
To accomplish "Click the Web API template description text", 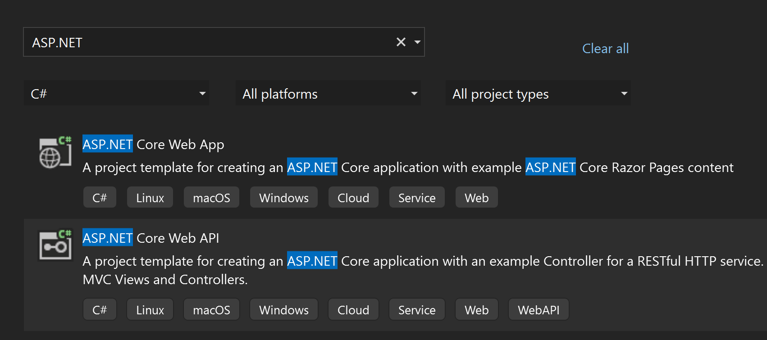I will click(423, 270).
